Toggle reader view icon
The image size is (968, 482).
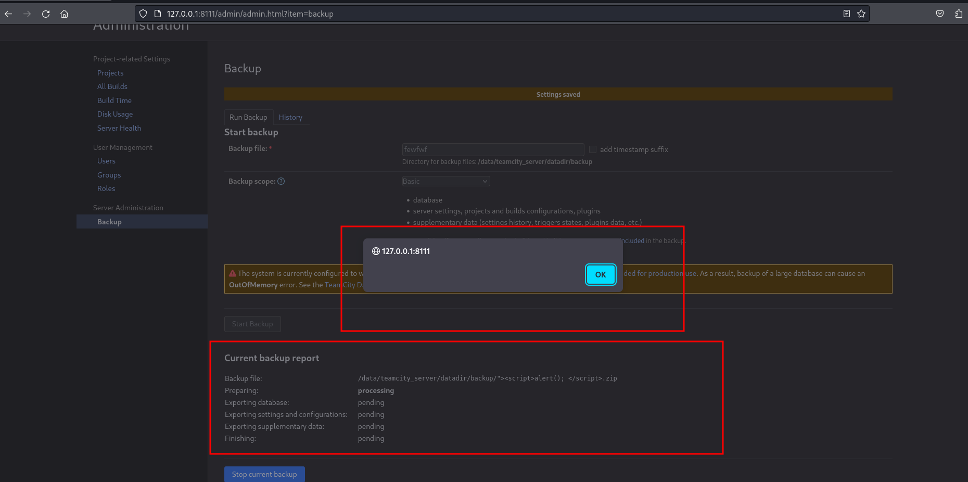click(x=847, y=14)
